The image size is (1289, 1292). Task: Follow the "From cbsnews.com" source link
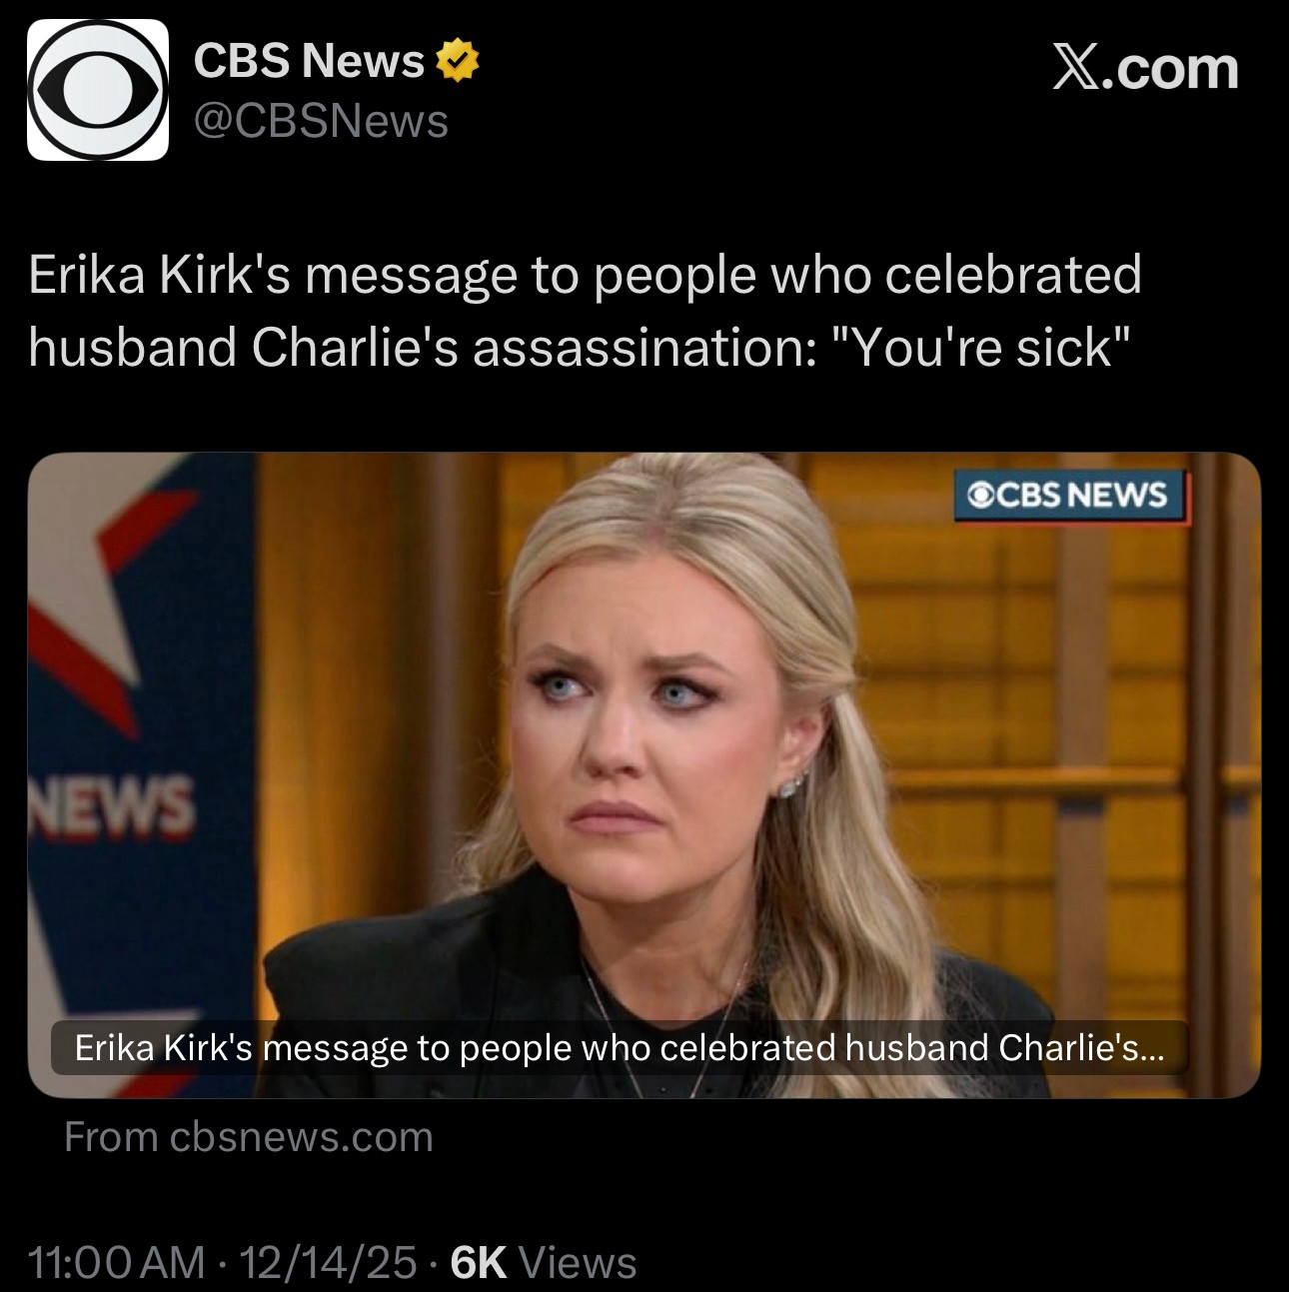point(248,1137)
